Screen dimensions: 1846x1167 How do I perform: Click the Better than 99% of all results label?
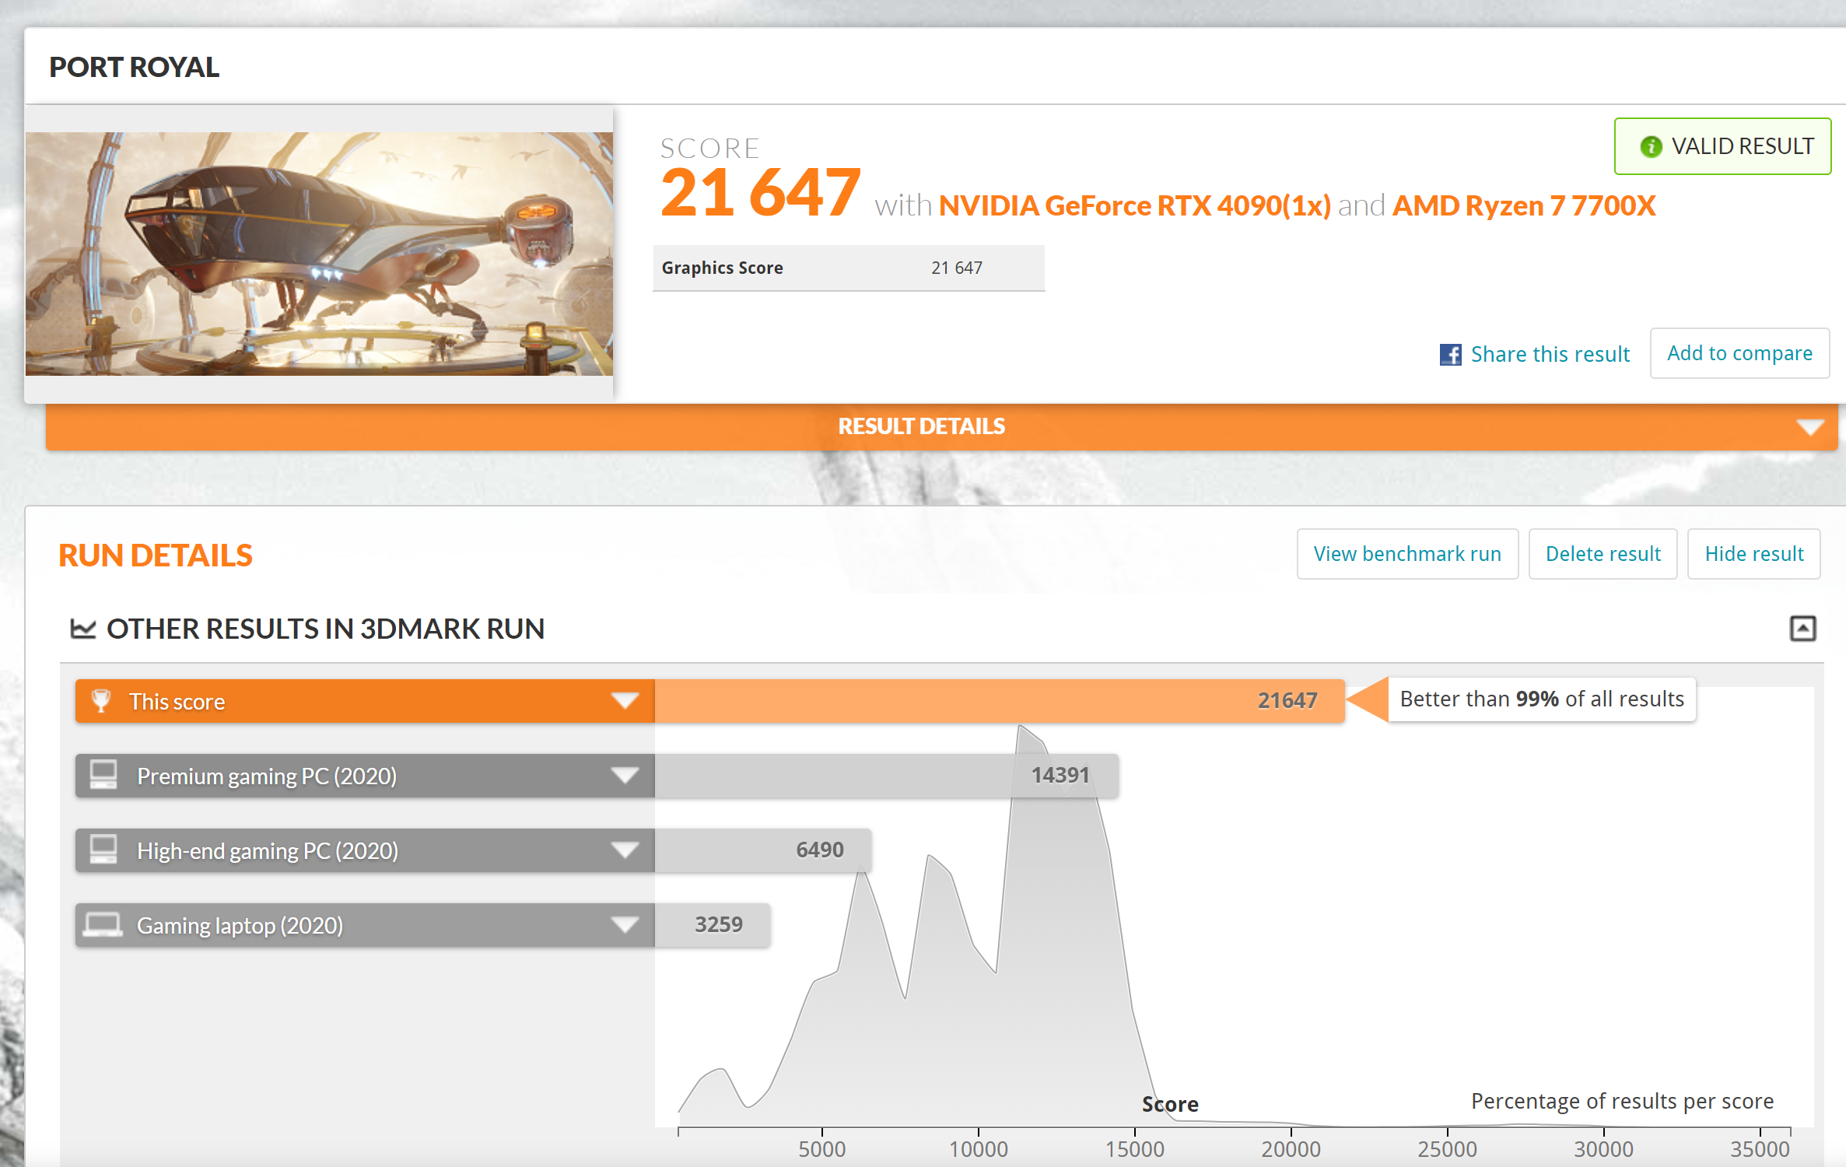click(x=1542, y=699)
